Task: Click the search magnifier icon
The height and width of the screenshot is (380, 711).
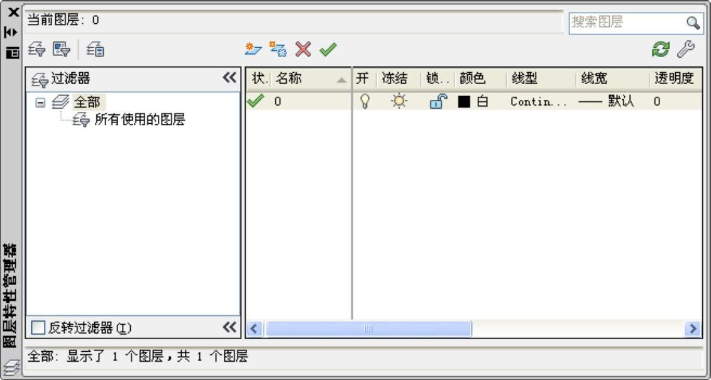Action: click(692, 23)
